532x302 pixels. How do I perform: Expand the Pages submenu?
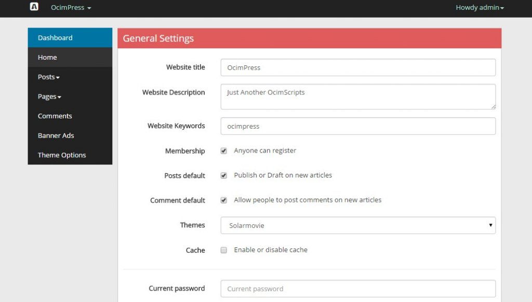[70, 97]
